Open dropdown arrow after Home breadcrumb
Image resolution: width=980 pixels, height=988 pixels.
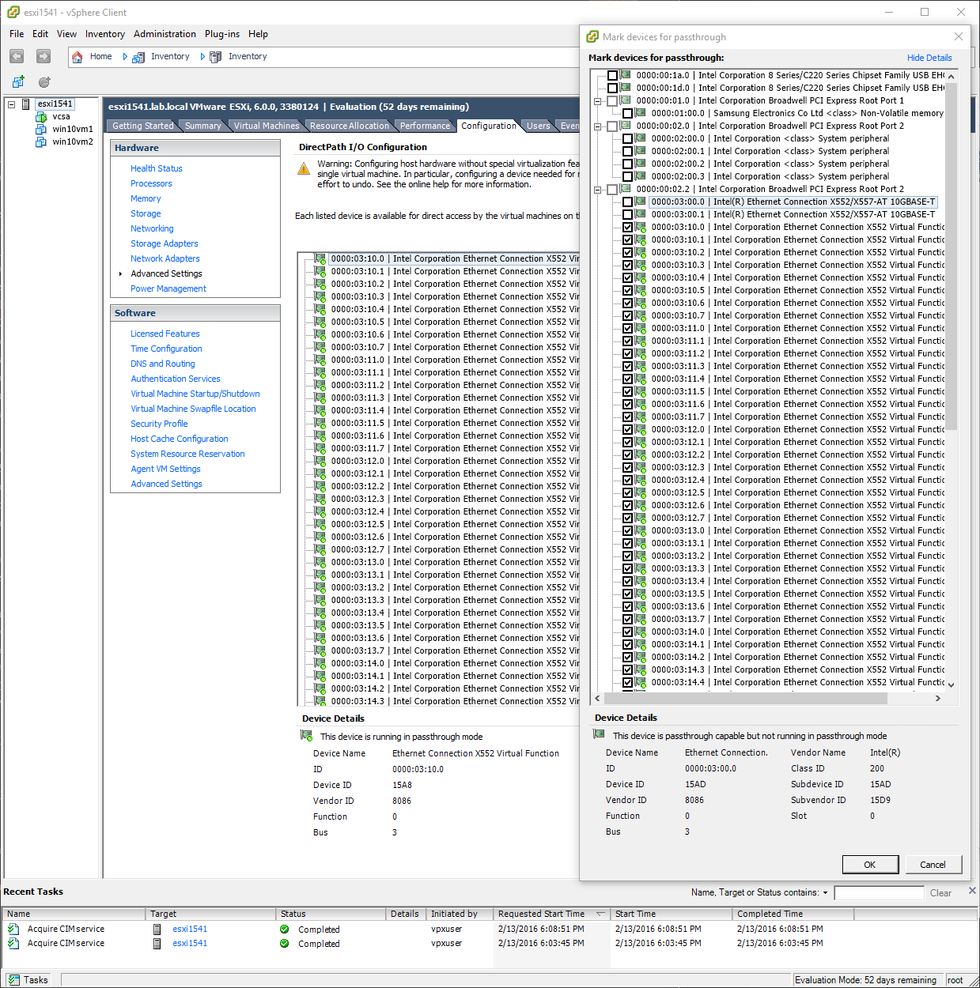pyautogui.click(x=124, y=57)
